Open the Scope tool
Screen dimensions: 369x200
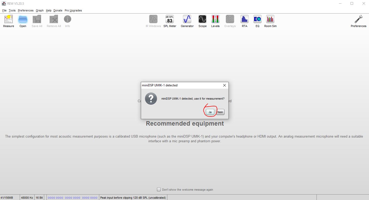click(202, 21)
